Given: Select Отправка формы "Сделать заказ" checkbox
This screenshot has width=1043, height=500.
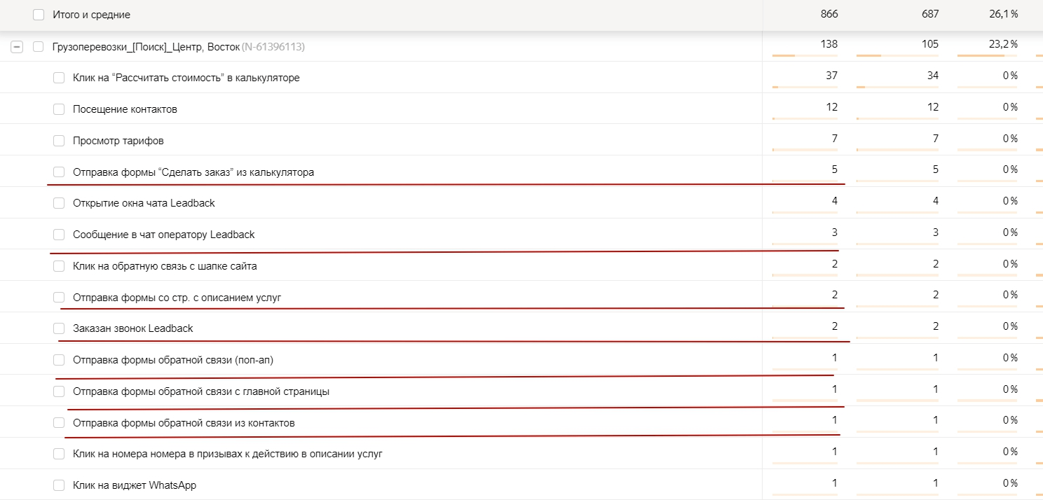Looking at the screenshot, I should click(x=59, y=172).
